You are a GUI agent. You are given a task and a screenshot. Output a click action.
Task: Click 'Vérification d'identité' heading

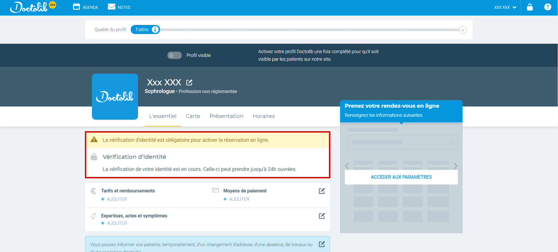pyautogui.click(x=134, y=157)
